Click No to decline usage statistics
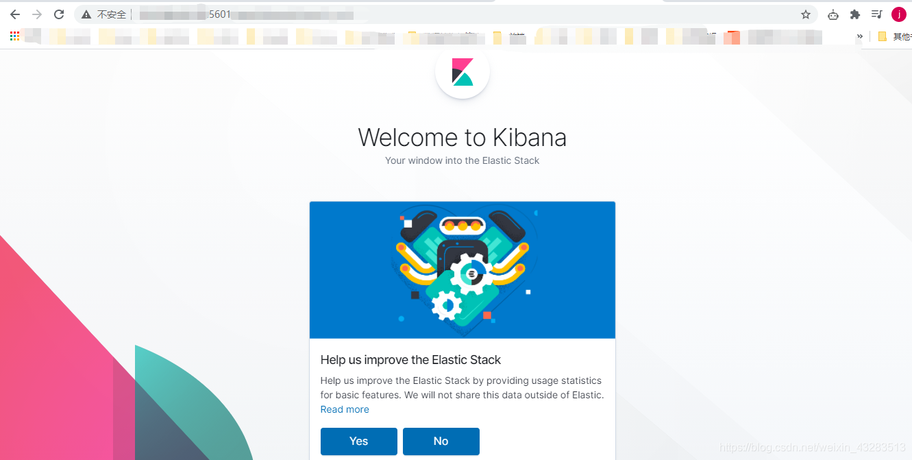This screenshot has height=460, width=912. pos(441,441)
